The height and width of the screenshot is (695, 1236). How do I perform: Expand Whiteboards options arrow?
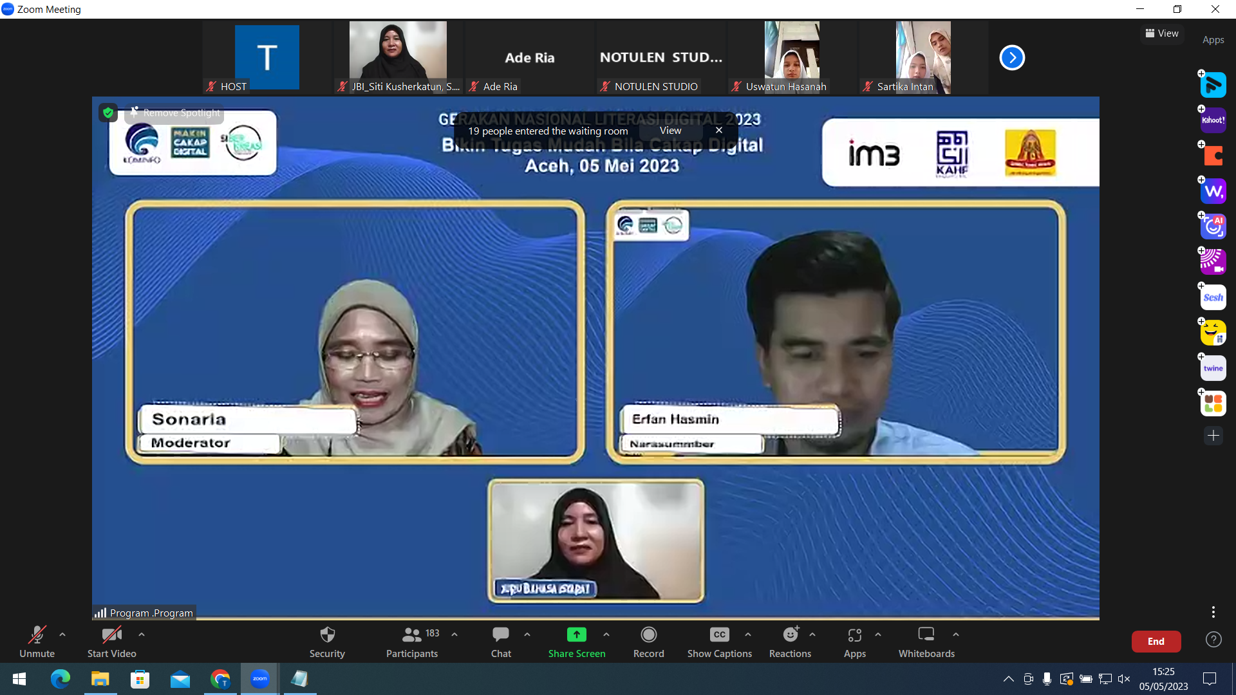tap(956, 635)
